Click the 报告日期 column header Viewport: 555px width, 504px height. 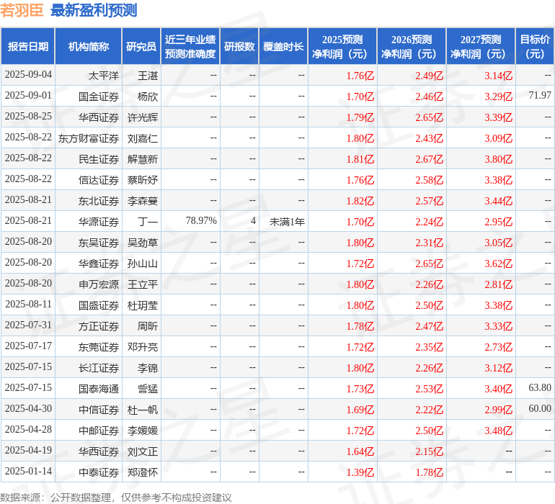(x=27, y=46)
